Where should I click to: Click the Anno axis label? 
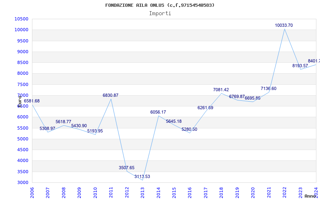[x=310, y=196]
